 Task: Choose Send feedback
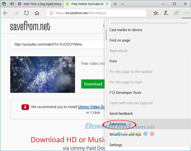coord(121,114)
